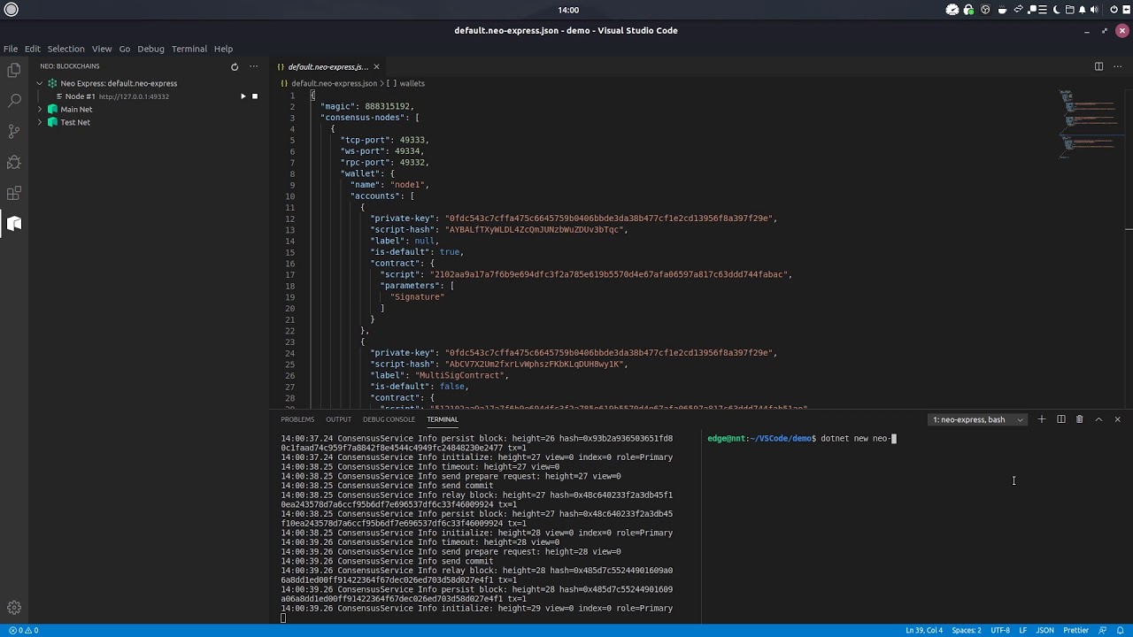Open the View menu
This screenshot has width=1133, height=637.
pos(102,49)
